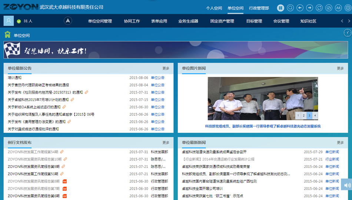Switch to 个人空间 tab
This screenshot has height=200, width=352.
[x=214, y=8]
